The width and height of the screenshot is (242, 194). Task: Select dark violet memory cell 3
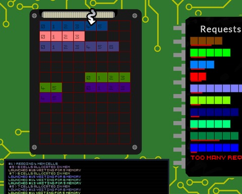pos(125,87)
